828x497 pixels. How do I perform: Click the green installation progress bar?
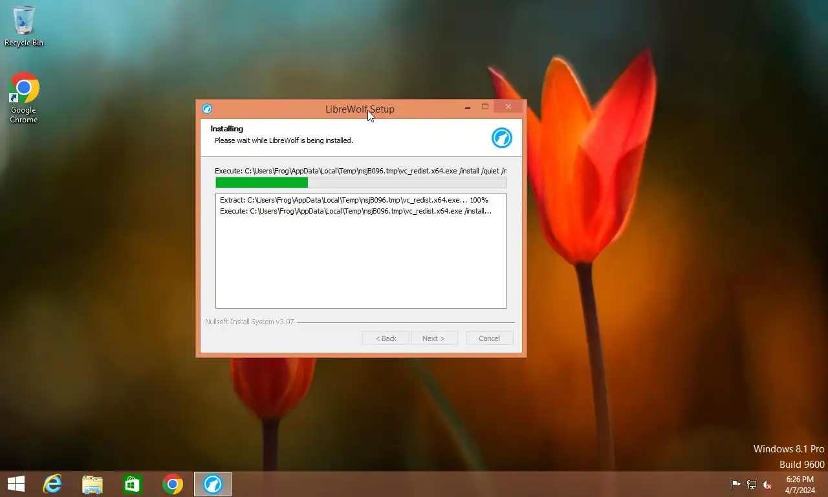tap(360, 182)
